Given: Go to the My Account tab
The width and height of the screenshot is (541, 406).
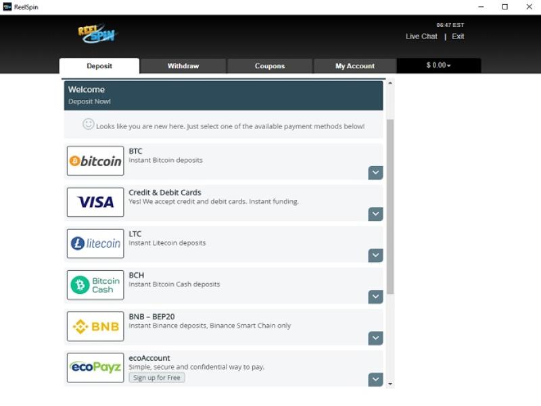Looking at the screenshot, I should (x=355, y=66).
